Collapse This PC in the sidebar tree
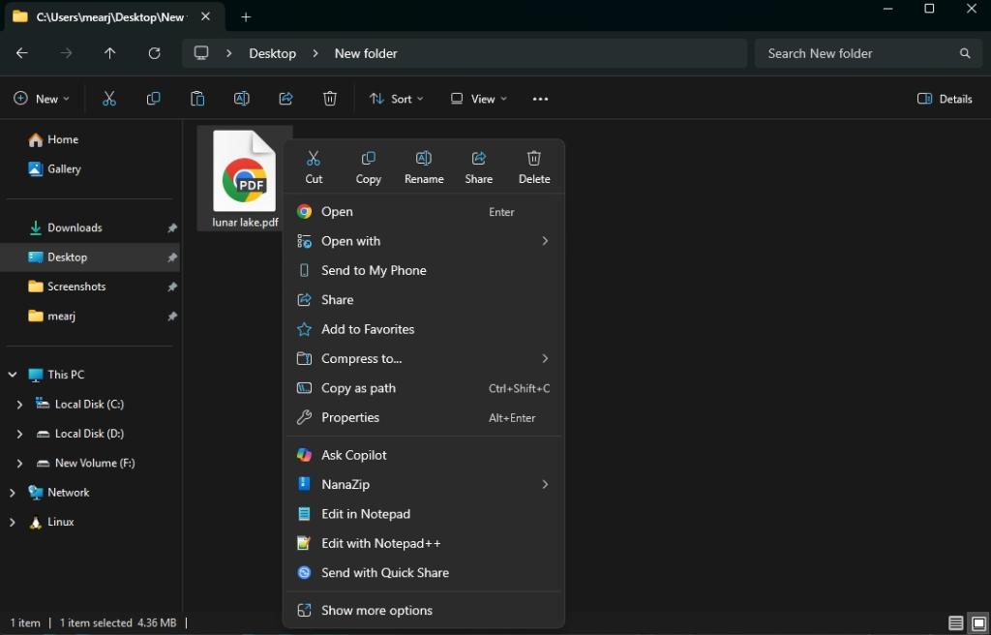The image size is (991, 635). point(12,375)
